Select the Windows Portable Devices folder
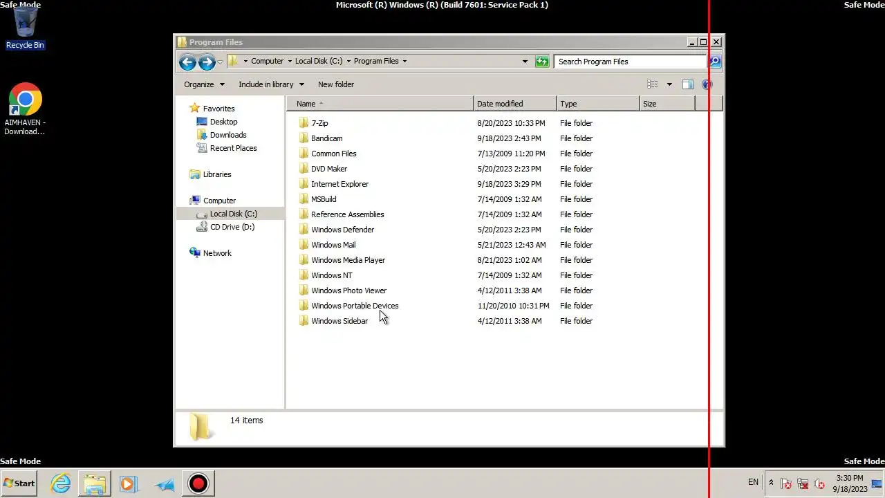This screenshot has width=885, height=498. pyautogui.click(x=355, y=306)
